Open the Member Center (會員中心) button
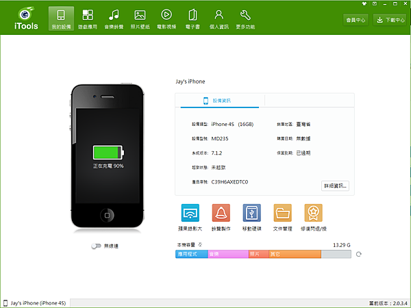 (356, 20)
